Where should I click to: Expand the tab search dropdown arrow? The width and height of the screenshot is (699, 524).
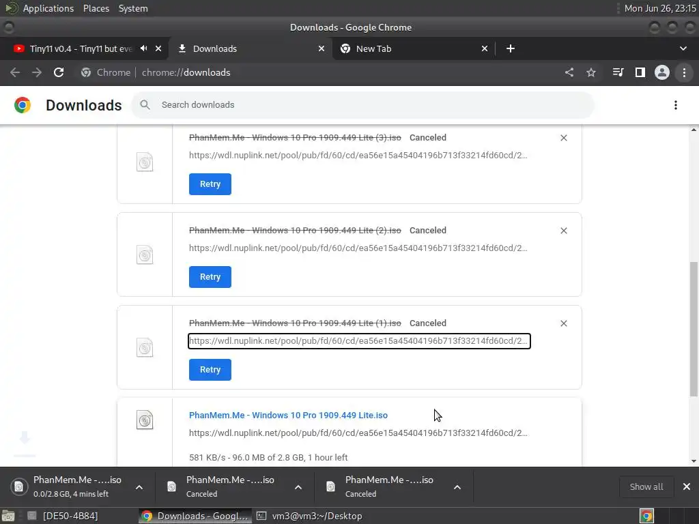coord(683,48)
